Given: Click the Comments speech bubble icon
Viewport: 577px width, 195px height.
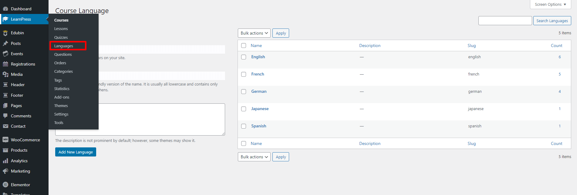Looking at the screenshot, I should [x=5, y=116].
